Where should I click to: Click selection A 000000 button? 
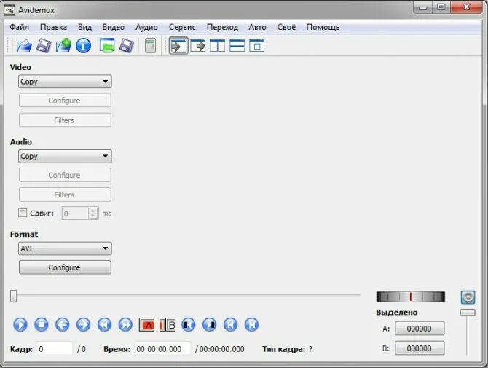[420, 329]
